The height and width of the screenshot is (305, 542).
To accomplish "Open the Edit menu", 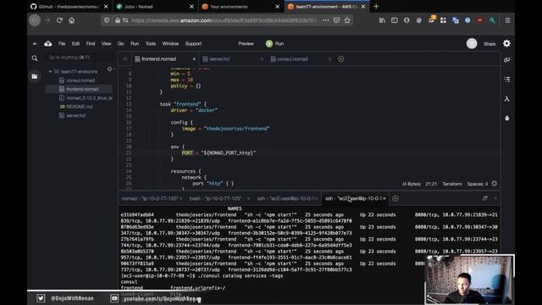I will coord(75,43).
